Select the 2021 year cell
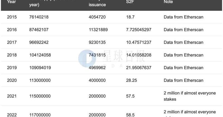The width and height of the screenshot is (223, 117). [x=12, y=96]
